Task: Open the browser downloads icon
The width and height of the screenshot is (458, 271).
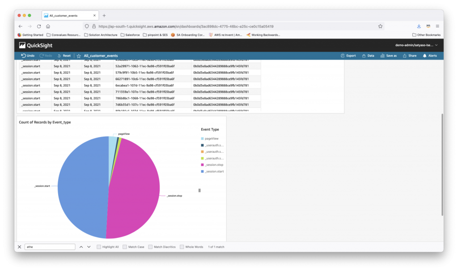Action: pos(419,26)
